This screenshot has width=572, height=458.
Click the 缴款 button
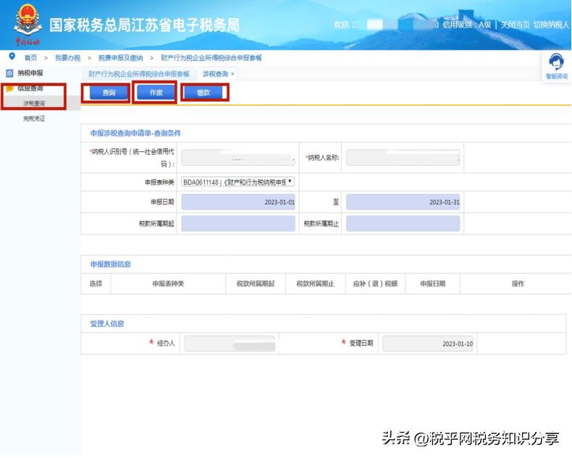[203, 93]
